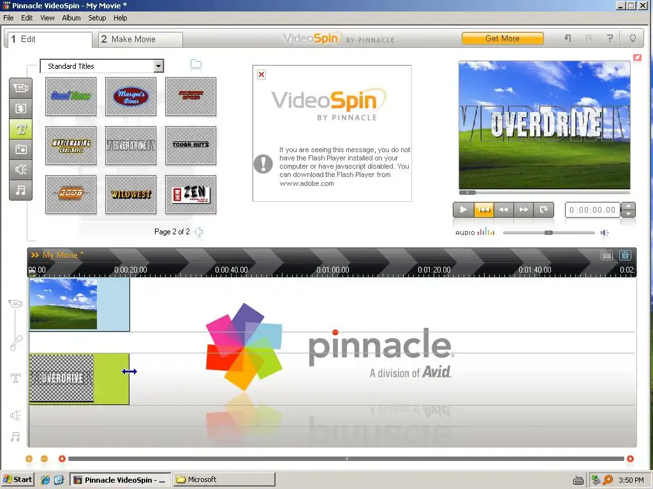Open the Album menu
653x489 pixels.
(x=71, y=18)
